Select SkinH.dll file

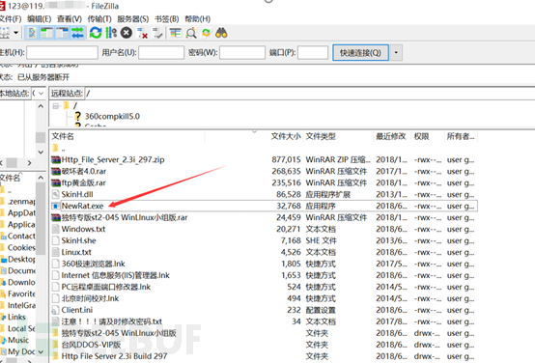pos(77,194)
